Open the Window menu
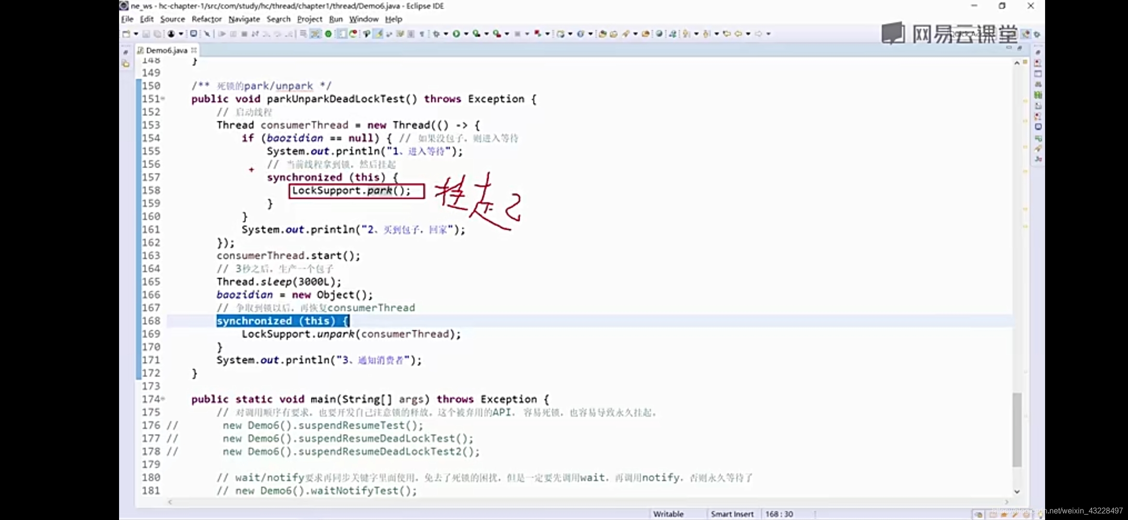1128x520 pixels. tap(364, 19)
